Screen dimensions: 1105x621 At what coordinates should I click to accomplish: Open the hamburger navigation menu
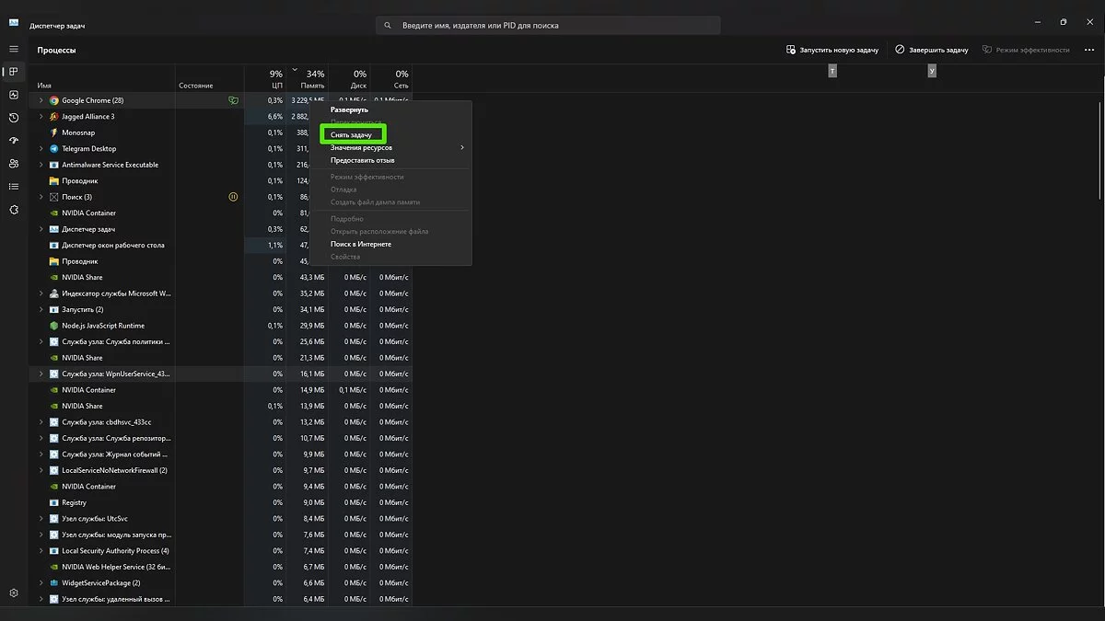tap(14, 49)
